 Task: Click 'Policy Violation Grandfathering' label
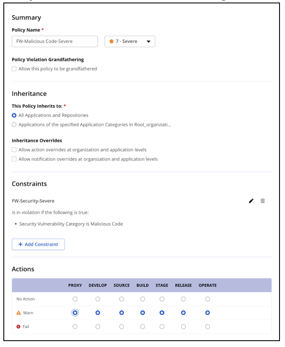(48, 59)
